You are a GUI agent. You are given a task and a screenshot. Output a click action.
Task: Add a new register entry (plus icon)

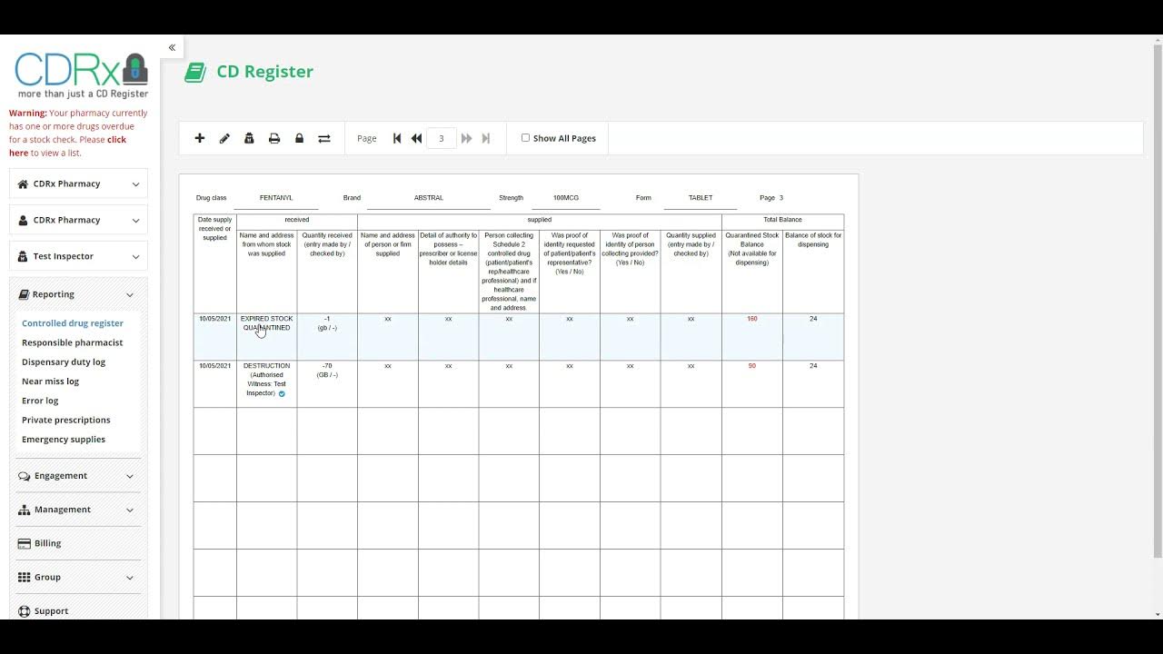pyautogui.click(x=200, y=138)
